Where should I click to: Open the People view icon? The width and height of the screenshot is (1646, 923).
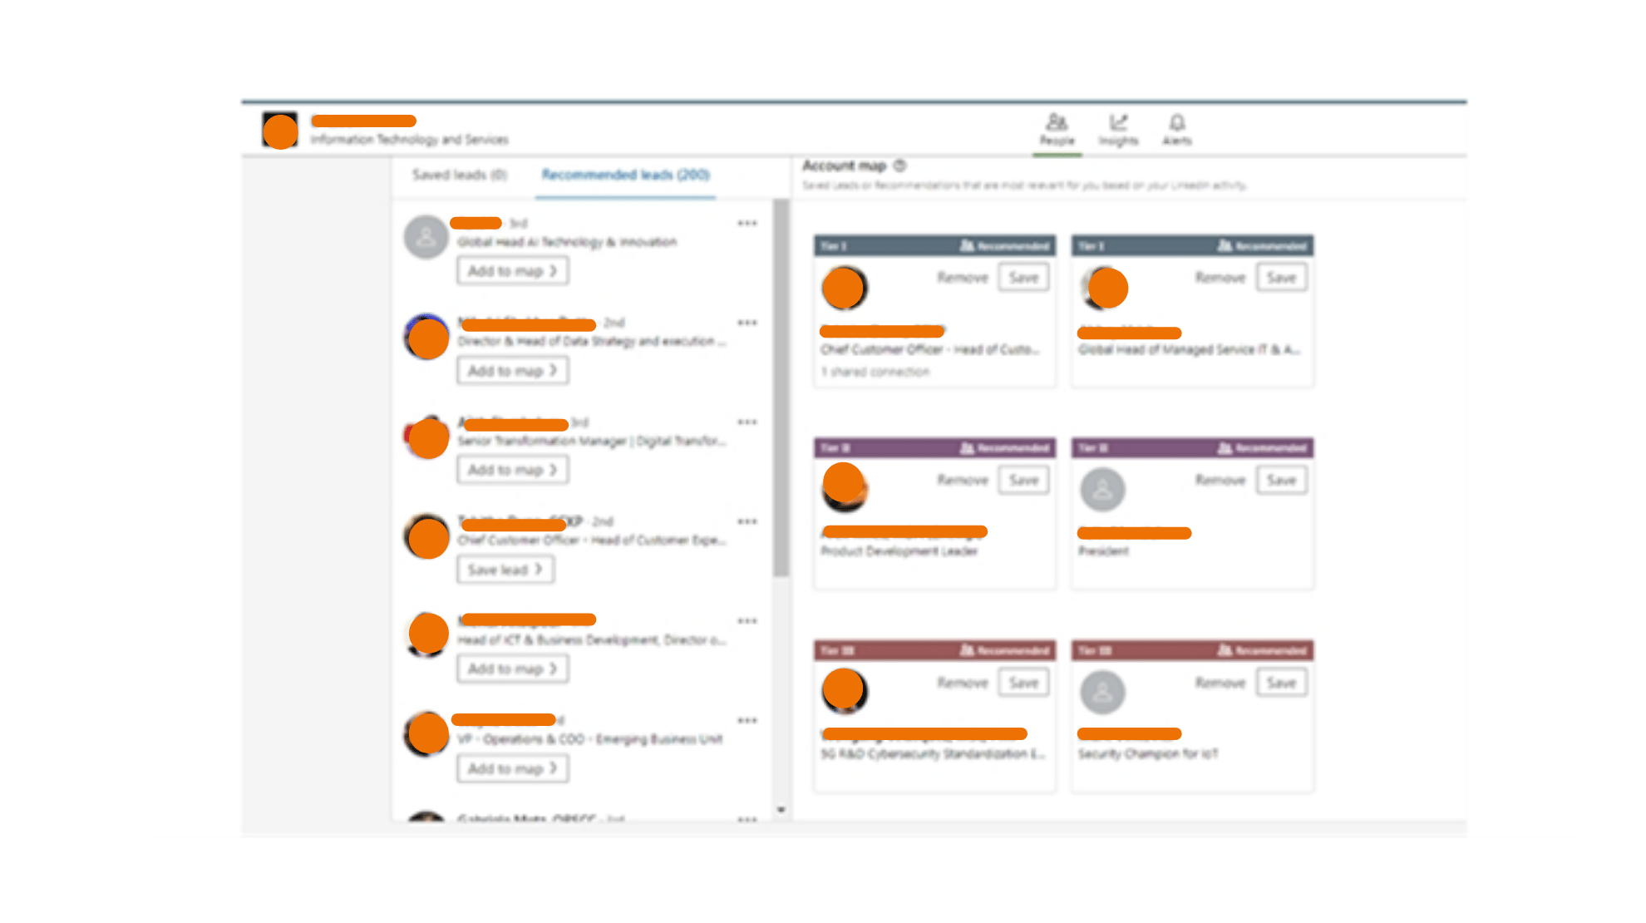click(x=1057, y=123)
